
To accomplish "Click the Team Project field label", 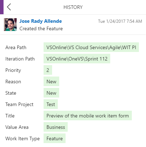I will [x=19, y=104].
